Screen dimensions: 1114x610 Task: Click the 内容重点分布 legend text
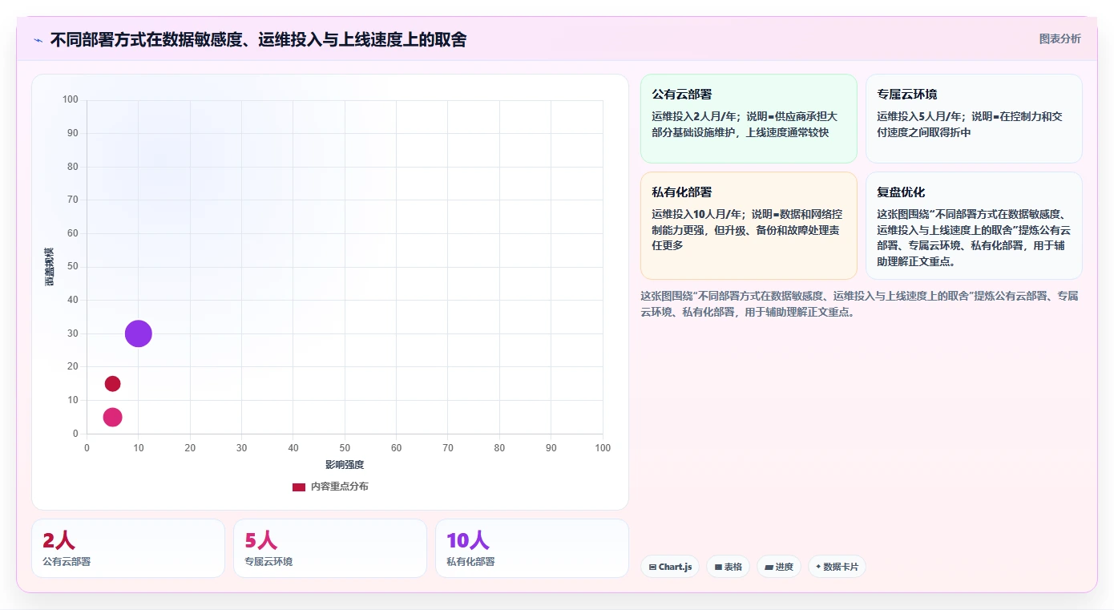(x=340, y=487)
